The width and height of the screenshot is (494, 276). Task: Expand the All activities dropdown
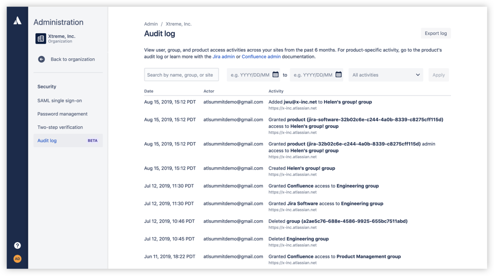(386, 75)
